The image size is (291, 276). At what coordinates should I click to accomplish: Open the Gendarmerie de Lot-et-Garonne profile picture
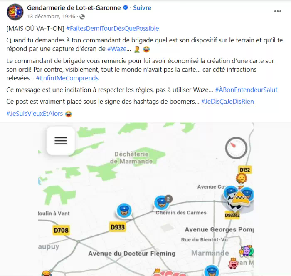(x=15, y=12)
